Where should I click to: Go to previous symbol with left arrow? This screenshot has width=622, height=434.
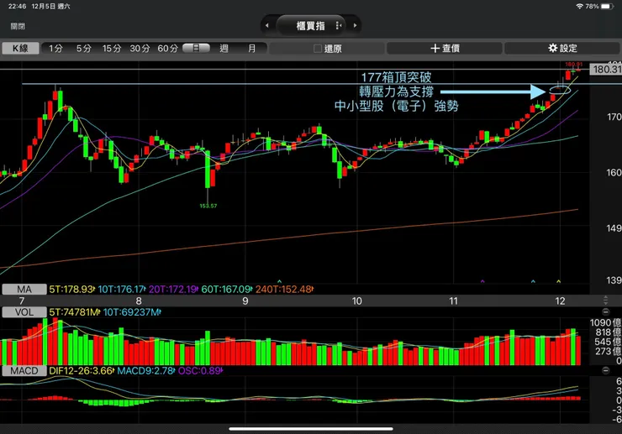tap(267, 25)
